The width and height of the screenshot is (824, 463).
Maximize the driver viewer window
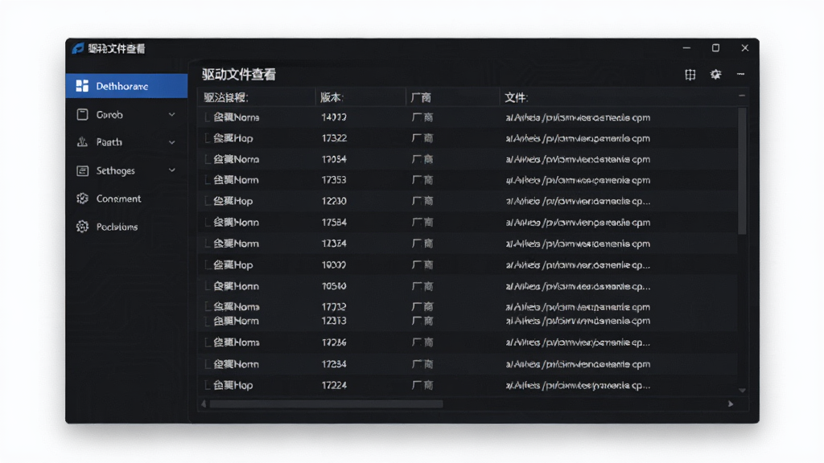715,47
